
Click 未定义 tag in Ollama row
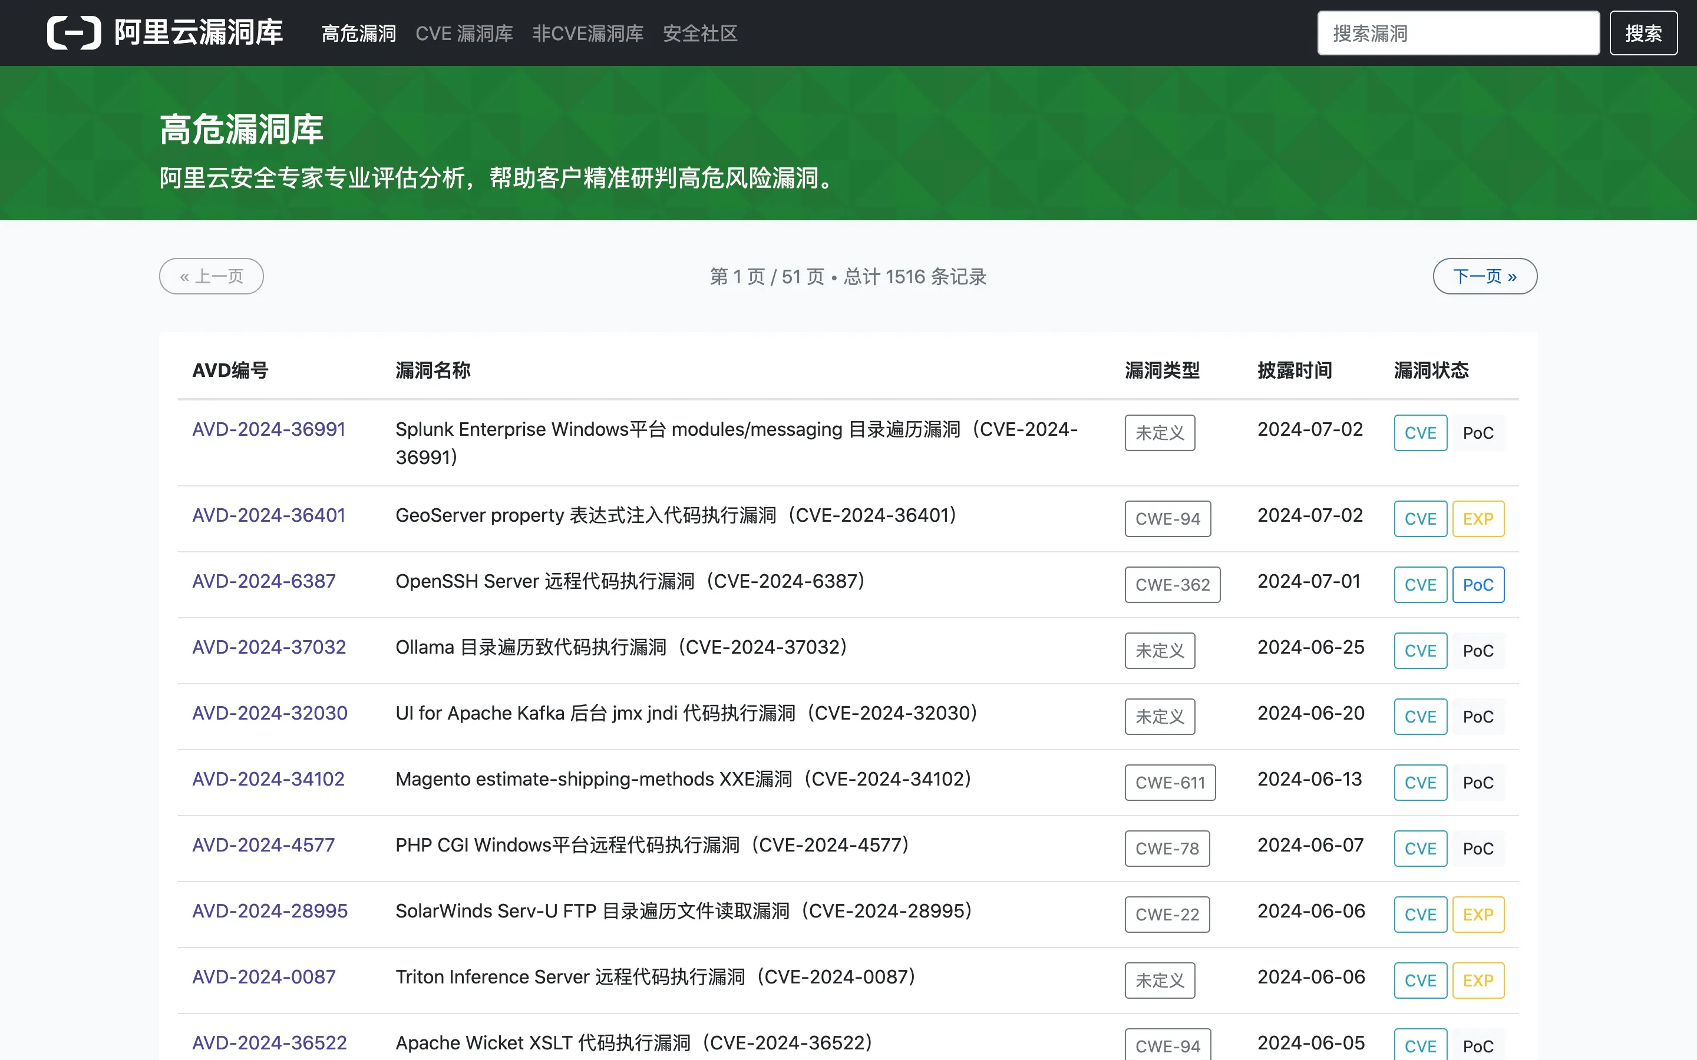(x=1160, y=651)
